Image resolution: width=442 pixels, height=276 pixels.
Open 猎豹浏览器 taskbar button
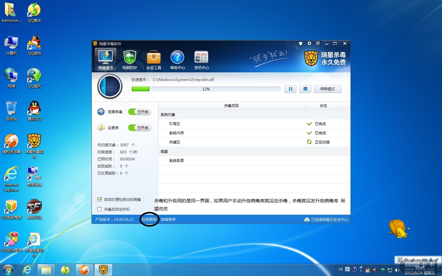click(84, 270)
